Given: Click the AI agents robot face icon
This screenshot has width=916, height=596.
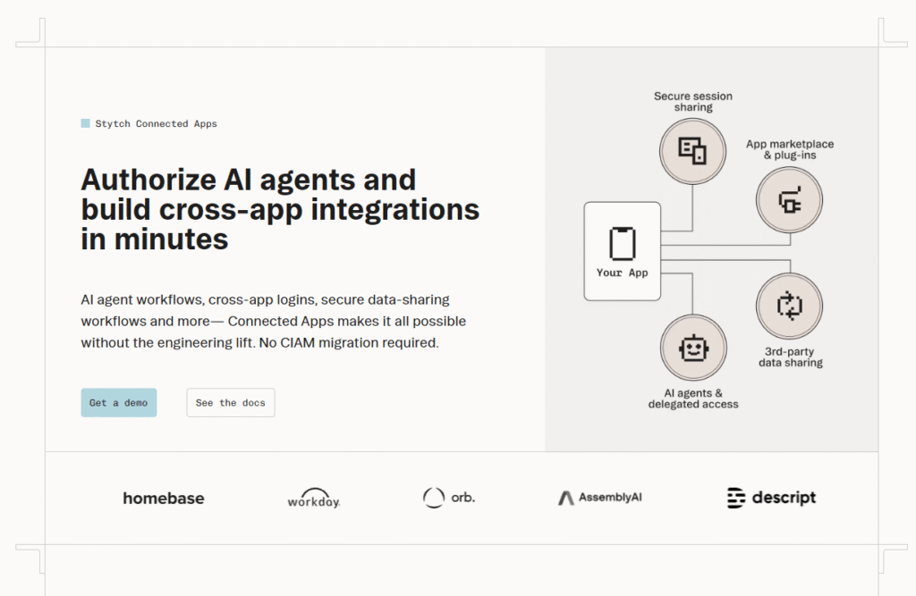Looking at the screenshot, I should (693, 348).
